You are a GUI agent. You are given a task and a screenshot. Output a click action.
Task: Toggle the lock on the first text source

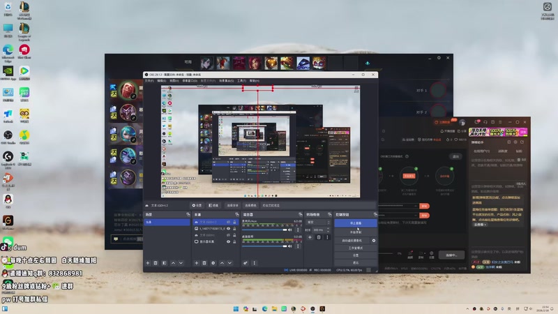[234, 222]
